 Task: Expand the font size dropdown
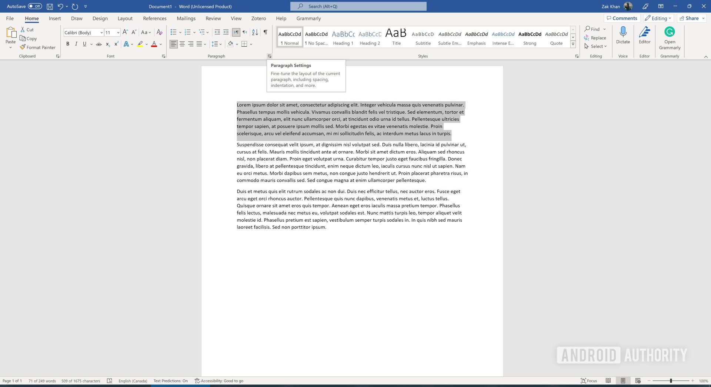pos(118,33)
